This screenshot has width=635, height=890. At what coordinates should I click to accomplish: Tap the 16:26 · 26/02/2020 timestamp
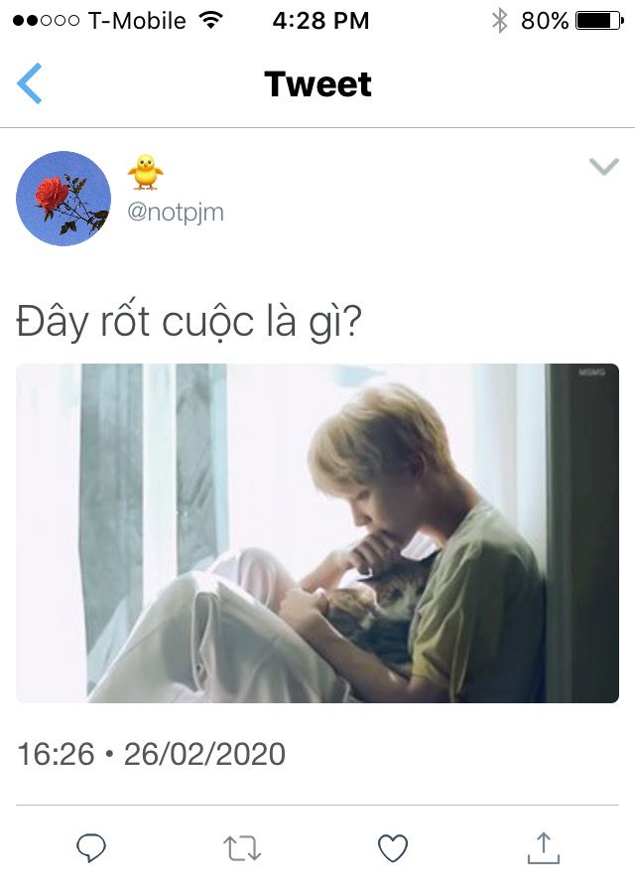(152, 754)
